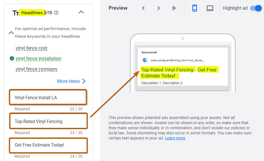Click the Headlines help question mark icon
Image resolution: width=264 pixels, height=161 pixels.
(x=56, y=13)
